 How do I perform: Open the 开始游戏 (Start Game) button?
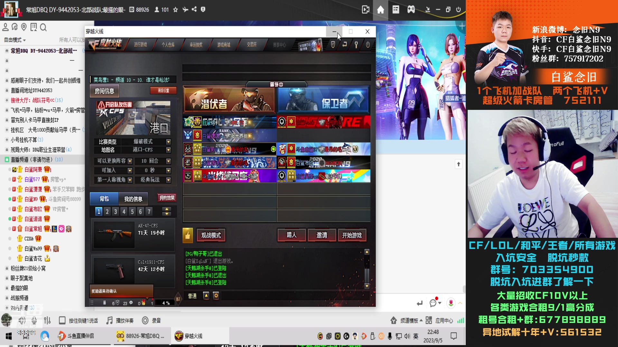352,235
